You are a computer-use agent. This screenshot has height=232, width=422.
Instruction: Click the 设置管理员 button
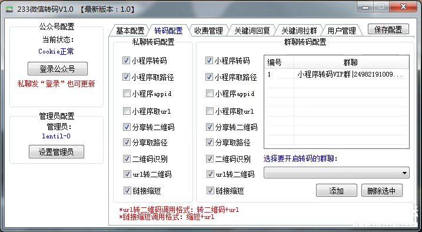coord(57,152)
